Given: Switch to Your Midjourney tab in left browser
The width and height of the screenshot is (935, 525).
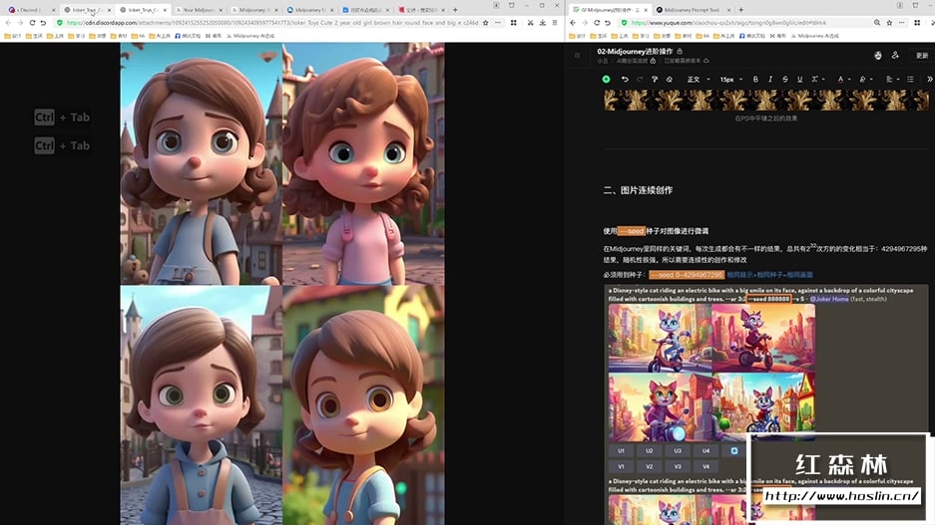Looking at the screenshot, I should pyautogui.click(x=199, y=10).
